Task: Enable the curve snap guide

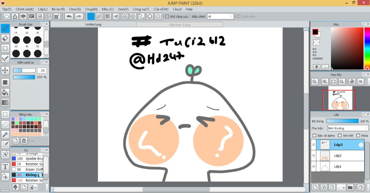Action: (141, 16)
